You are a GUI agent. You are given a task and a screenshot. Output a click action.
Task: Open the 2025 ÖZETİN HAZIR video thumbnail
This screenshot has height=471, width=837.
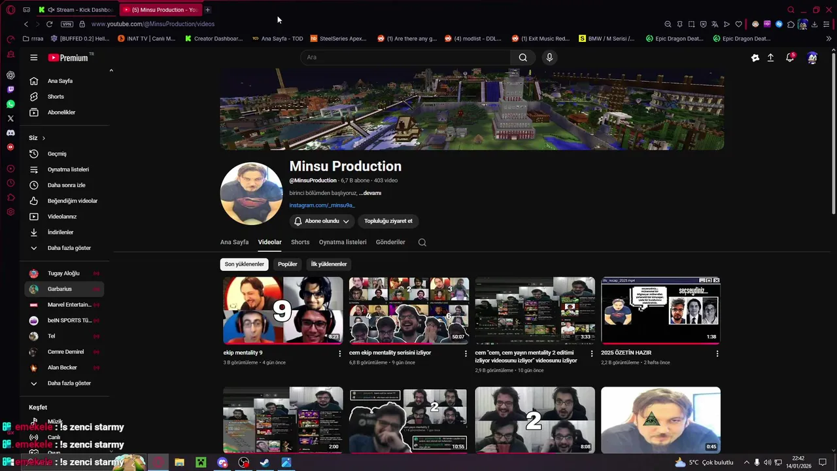click(660, 311)
